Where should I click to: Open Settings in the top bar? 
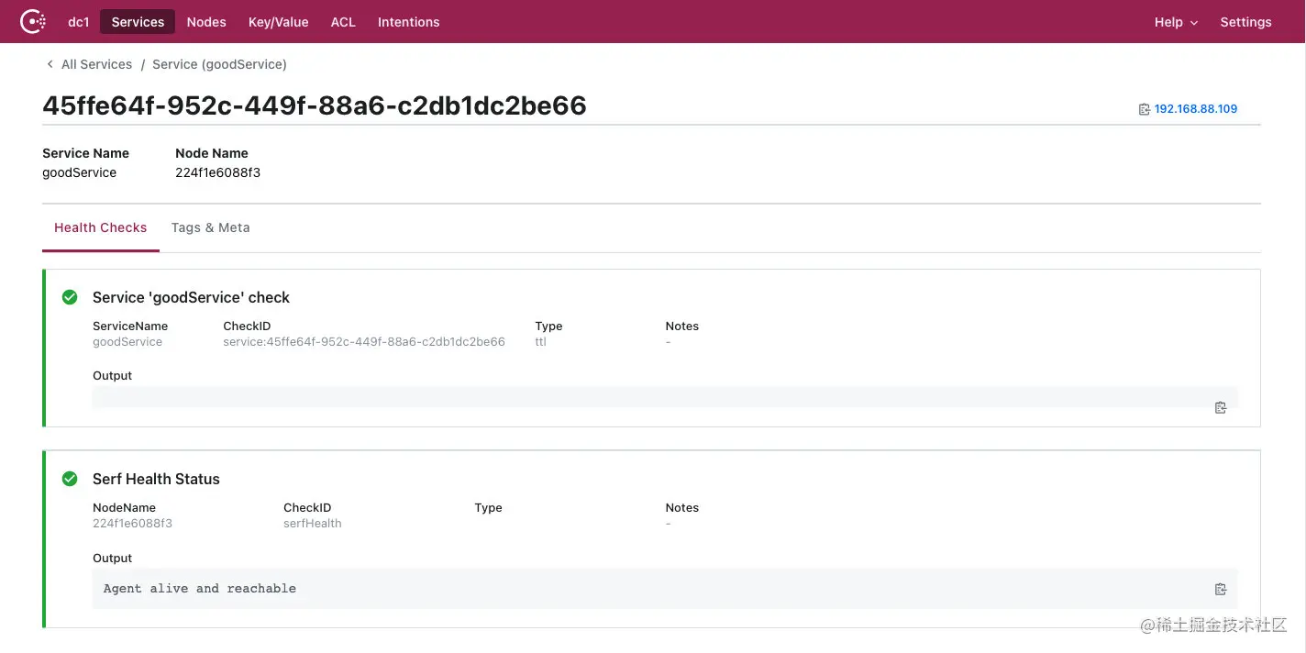click(x=1245, y=22)
